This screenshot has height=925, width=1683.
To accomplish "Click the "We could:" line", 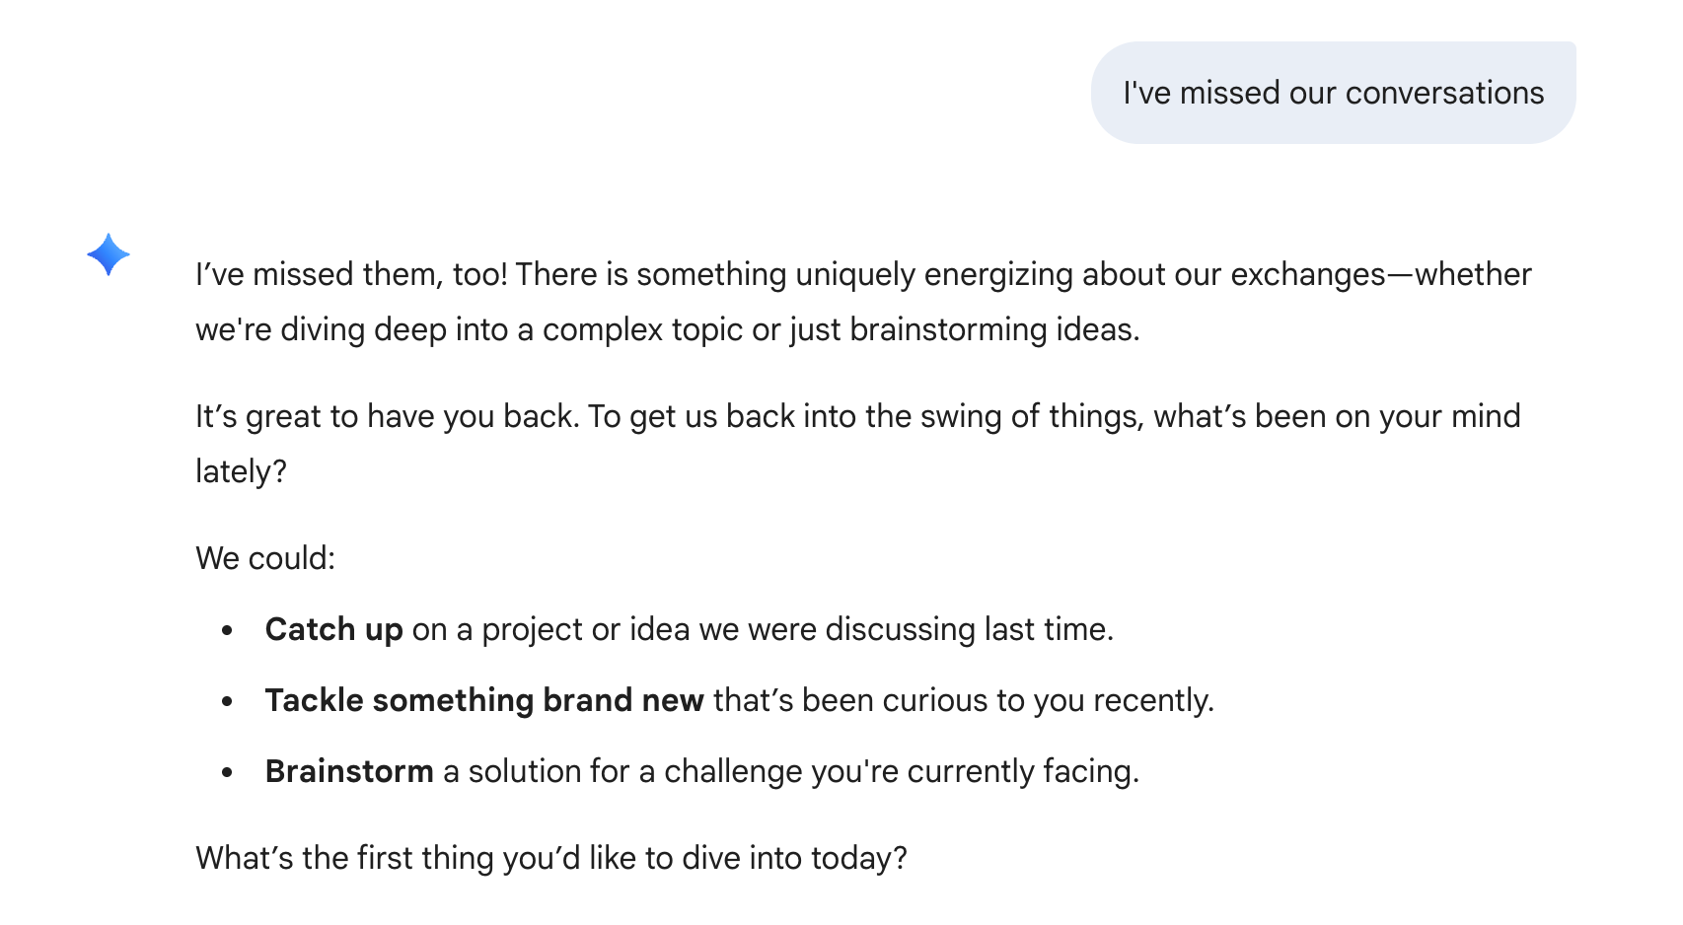I will coord(265,558).
